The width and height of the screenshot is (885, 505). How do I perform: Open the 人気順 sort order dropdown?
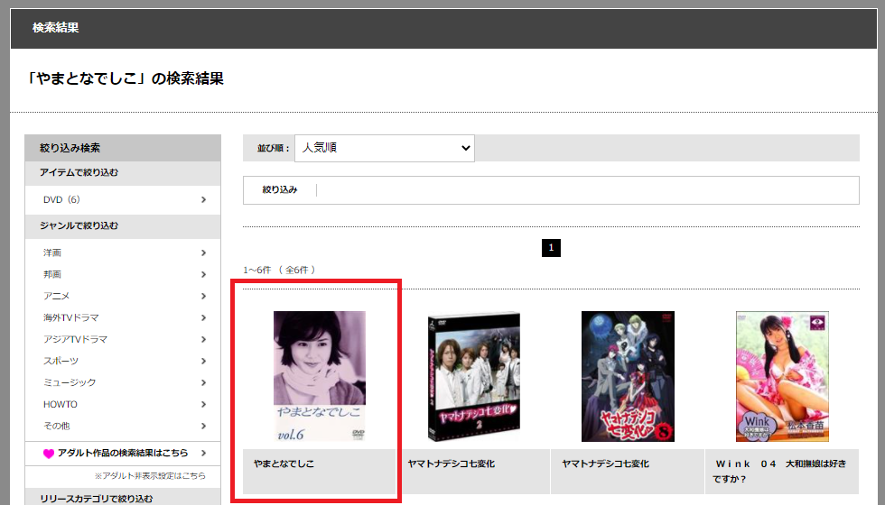tap(385, 148)
